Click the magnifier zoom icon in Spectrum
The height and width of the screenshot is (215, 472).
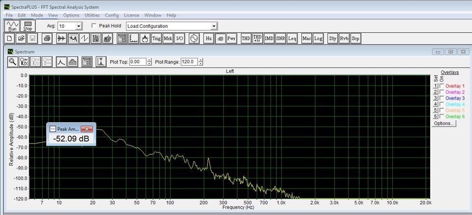(12, 62)
